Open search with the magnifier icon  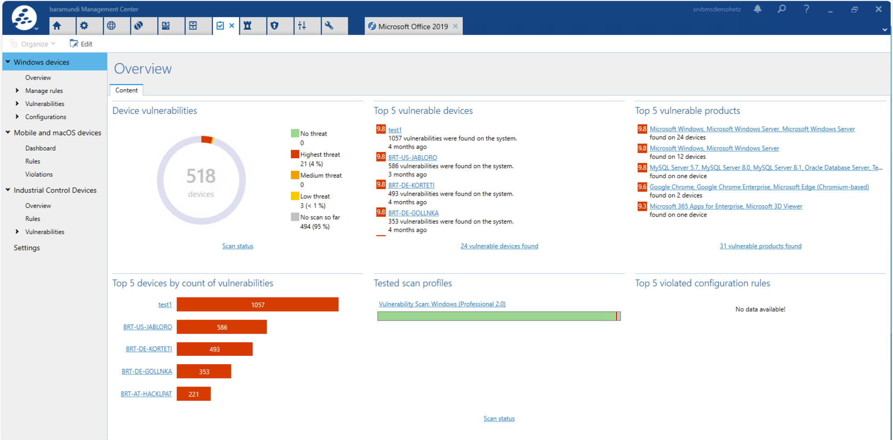click(x=782, y=9)
